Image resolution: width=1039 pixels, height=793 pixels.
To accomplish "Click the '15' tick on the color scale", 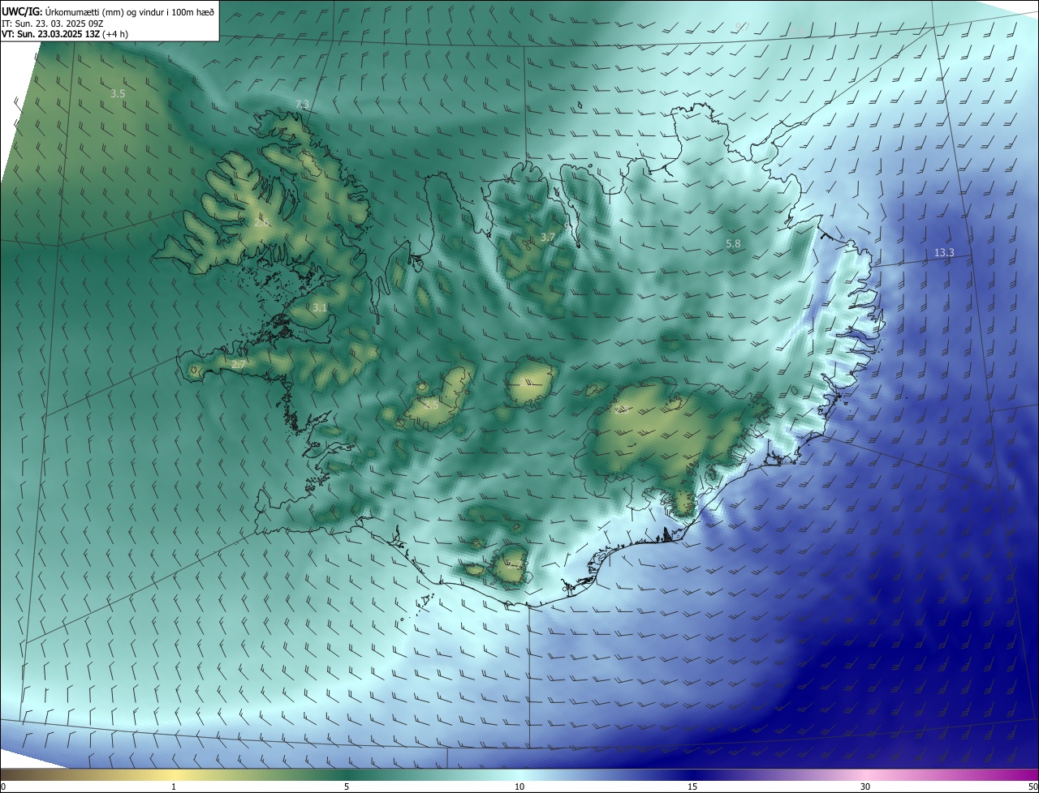I will [x=692, y=787].
